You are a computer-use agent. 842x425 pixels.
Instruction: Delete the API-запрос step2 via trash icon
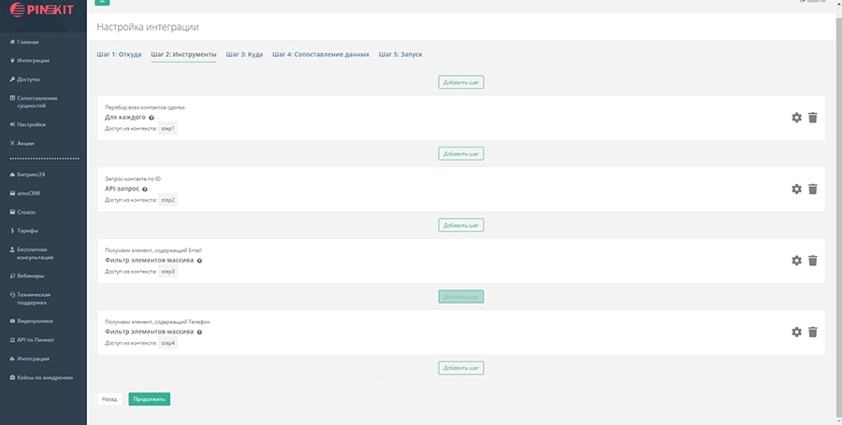pos(812,189)
